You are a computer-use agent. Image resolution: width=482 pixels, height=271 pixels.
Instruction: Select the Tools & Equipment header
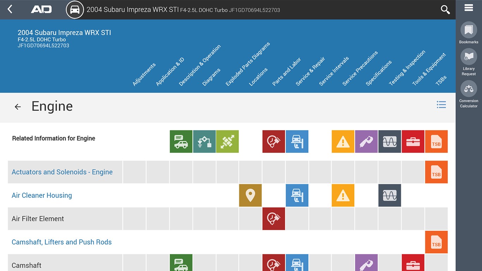pos(429,70)
